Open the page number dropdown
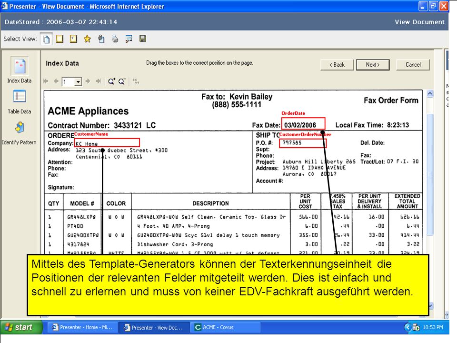Image resolution: width=457 pixels, height=343 pixels. click(x=78, y=81)
